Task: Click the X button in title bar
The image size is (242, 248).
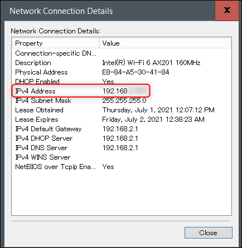Action: point(227,11)
